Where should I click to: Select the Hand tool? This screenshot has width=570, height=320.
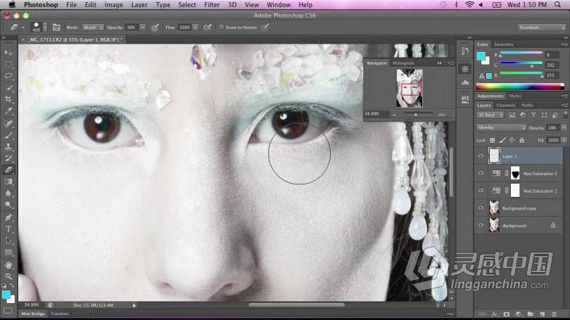click(x=8, y=264)
